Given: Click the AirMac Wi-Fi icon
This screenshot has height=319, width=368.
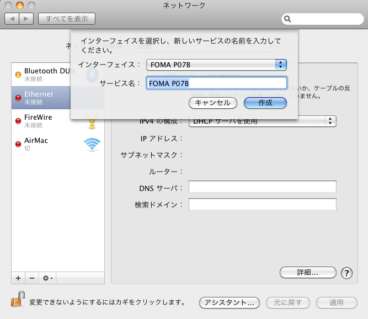Looking at the screenshot, I should (92, 145).
